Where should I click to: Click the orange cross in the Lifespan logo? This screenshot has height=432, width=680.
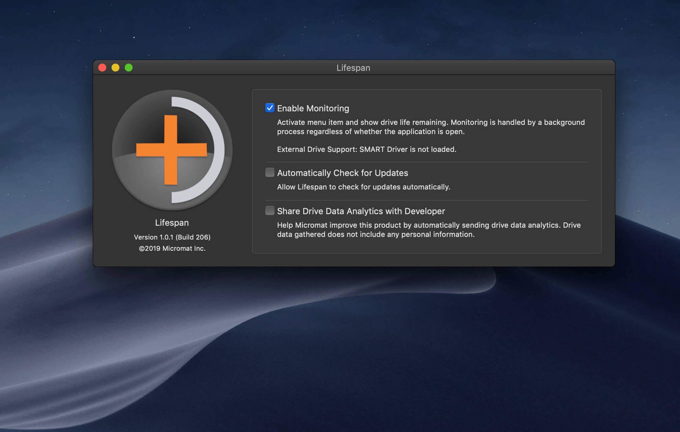[171, 150]
